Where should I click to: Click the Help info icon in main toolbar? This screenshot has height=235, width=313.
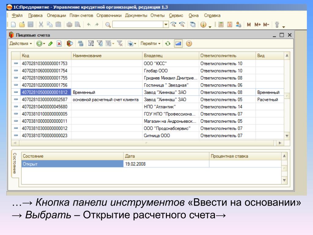203,24
